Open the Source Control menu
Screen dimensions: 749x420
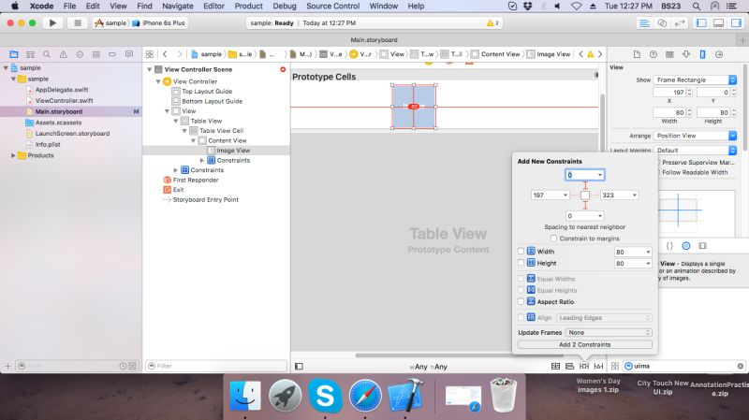click(x=333, y=7)
